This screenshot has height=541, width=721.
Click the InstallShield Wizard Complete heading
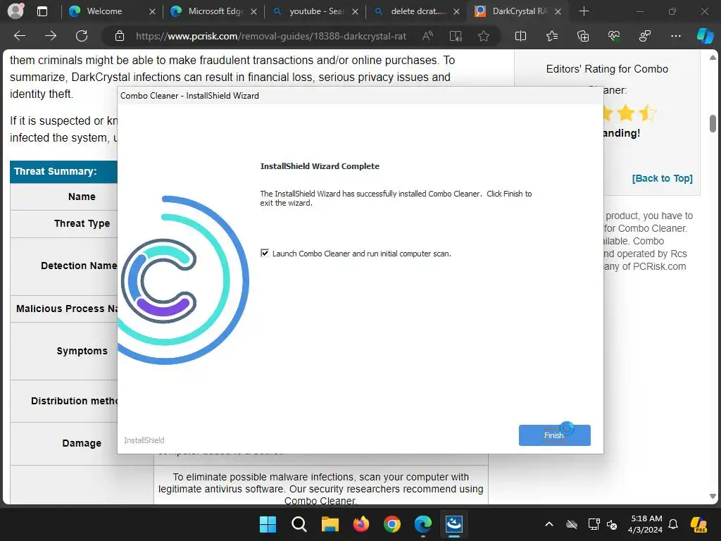click(x=320, y=166)
